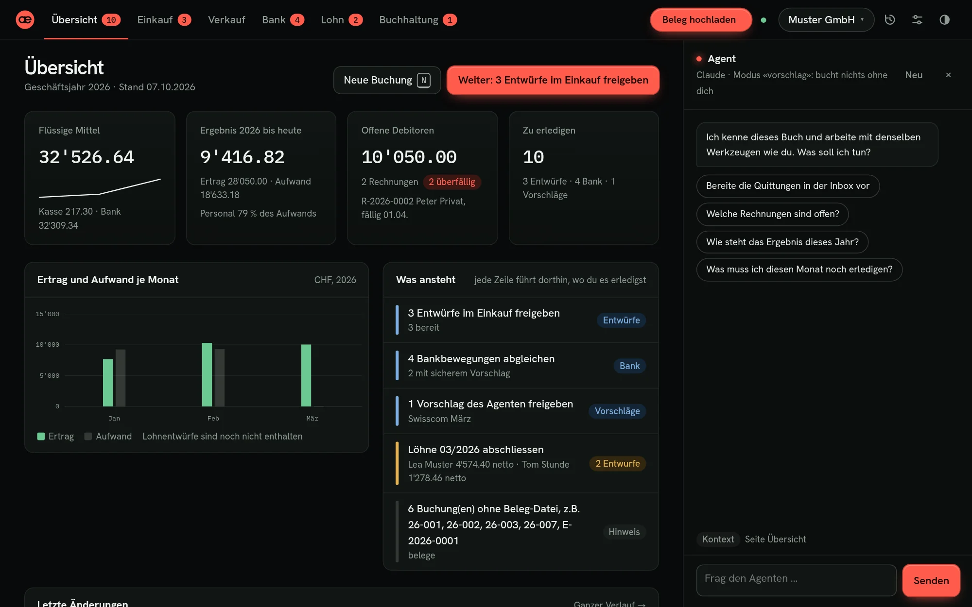This screenshot has height=607, width=972.
Task: Toggle the light/dark contrast theme icon
Action: 944,20
